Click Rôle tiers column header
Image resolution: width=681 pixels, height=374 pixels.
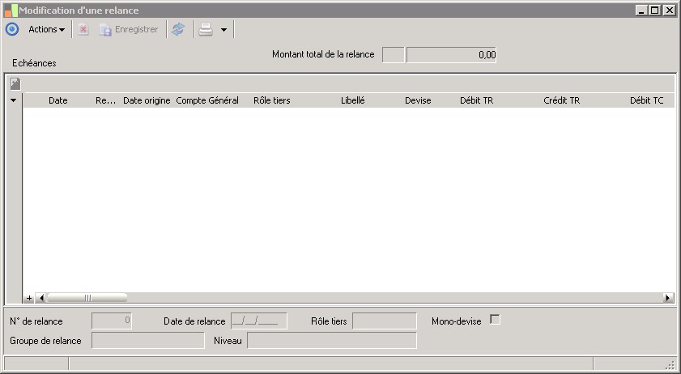click(x=272, y=100)
